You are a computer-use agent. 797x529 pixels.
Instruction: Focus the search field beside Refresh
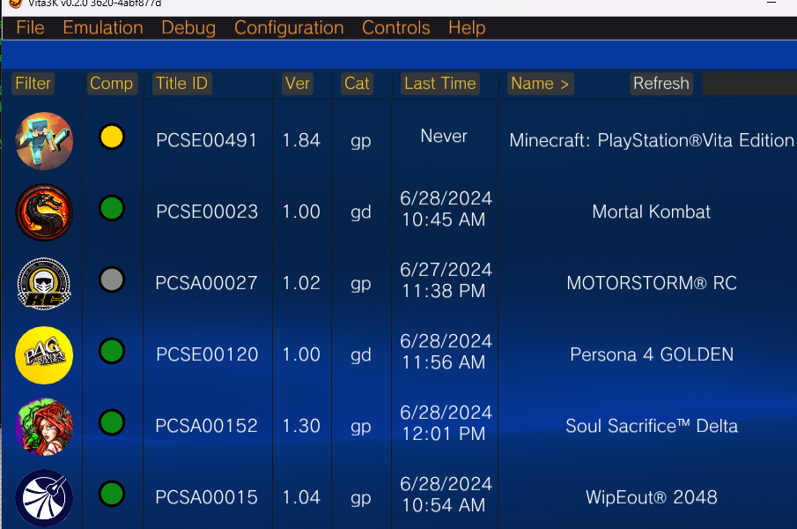(749, 84)
